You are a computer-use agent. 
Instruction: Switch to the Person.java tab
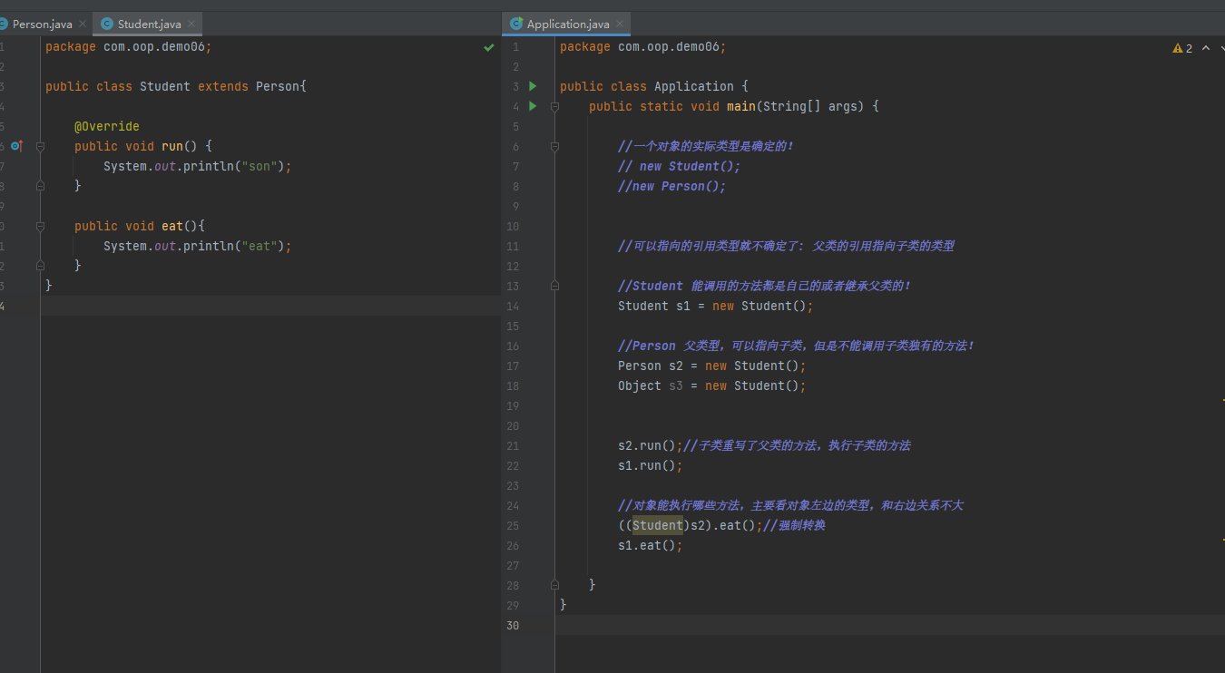coord(42,24)
